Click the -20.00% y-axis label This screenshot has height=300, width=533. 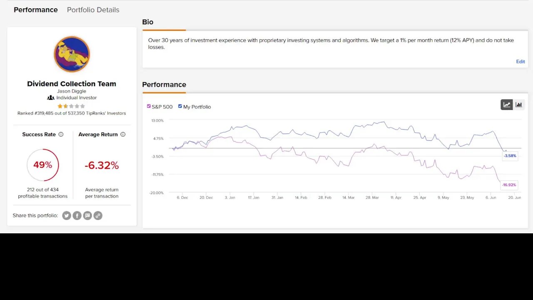(157, 192)
